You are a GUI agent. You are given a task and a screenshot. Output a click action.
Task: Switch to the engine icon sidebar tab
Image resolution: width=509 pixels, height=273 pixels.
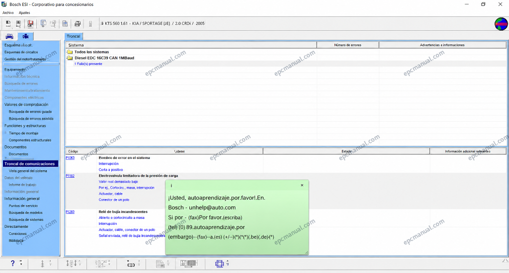point(26,36)
